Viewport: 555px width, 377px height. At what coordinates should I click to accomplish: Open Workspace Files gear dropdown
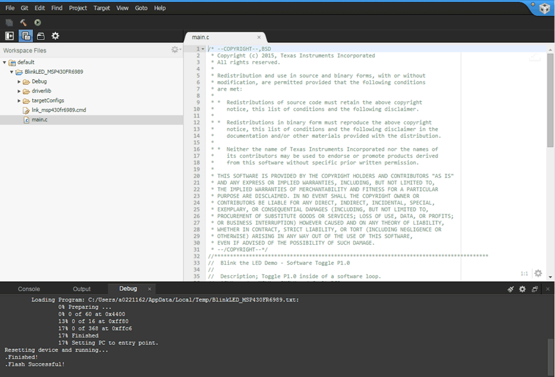[x=175, y=50]
